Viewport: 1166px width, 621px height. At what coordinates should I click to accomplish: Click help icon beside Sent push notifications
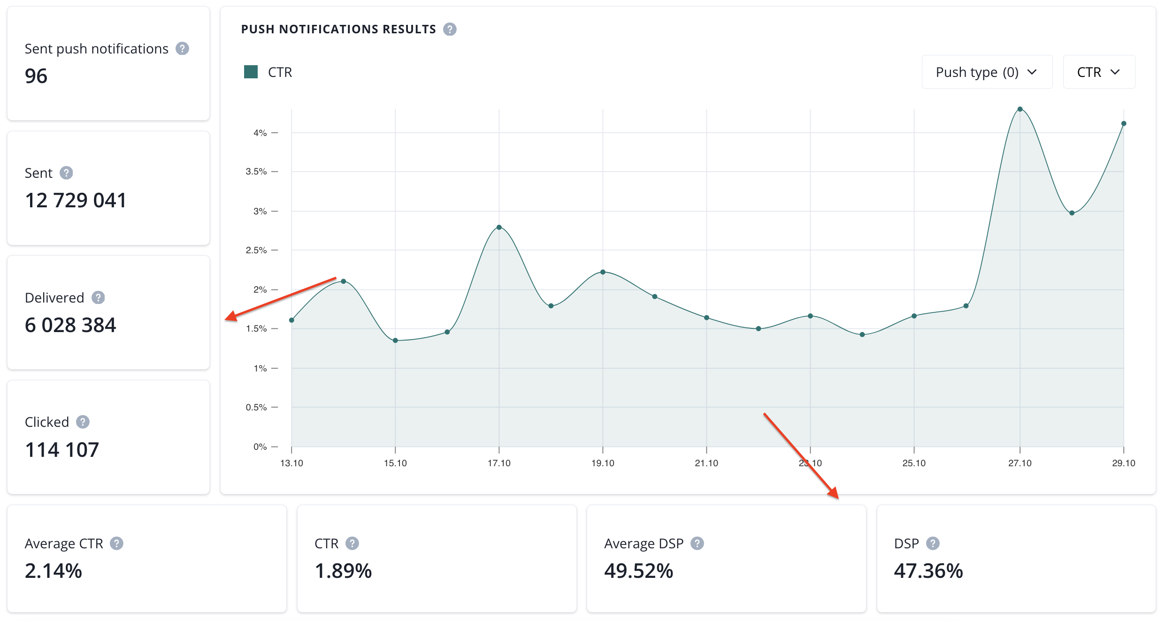tap(182, 49)
